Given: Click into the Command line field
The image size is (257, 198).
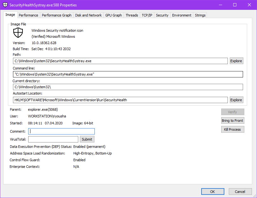Looking at the screenshot, I should click(x=128, y=74).
